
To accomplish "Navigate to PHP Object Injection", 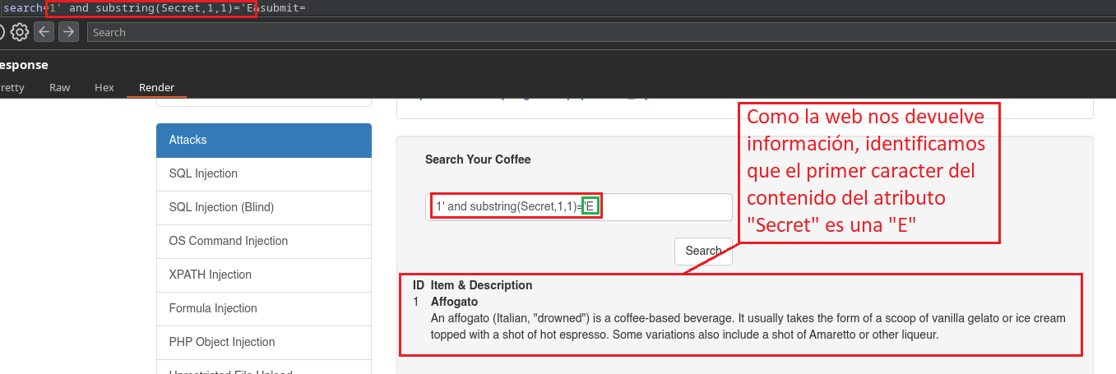I will pyautogui.click(x=222, y=342).
